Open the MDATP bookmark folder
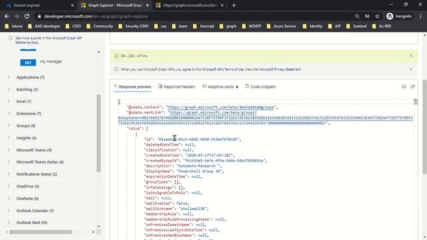 [x=252, y=26]
